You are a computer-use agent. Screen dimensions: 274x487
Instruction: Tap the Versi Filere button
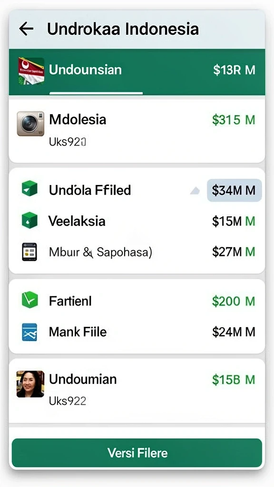click(x=137, y=453)
